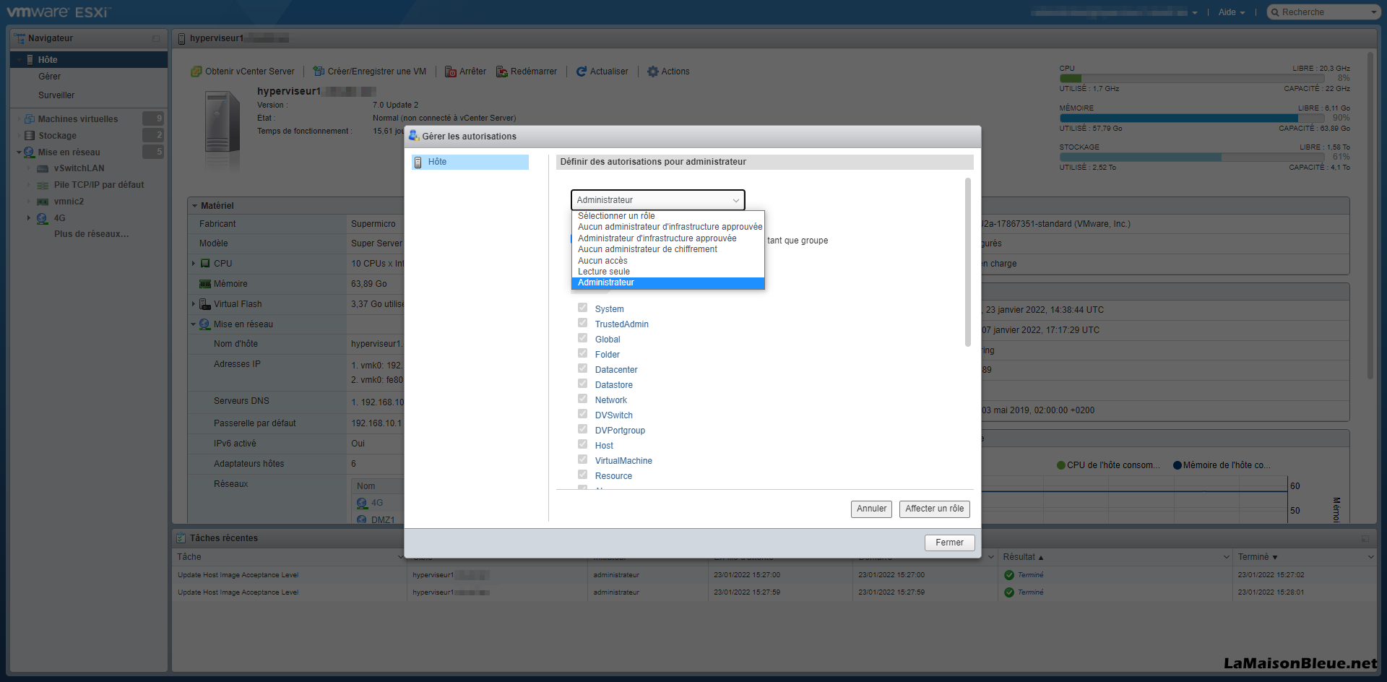Click the Redémarrer host icon
This screenshot has width=1387, height=682.
502,72
